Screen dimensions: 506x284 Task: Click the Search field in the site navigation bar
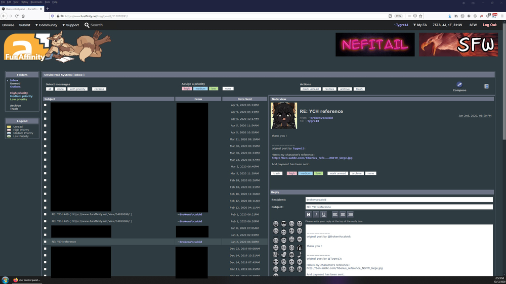pyautogui.click(x=97, y=25)
